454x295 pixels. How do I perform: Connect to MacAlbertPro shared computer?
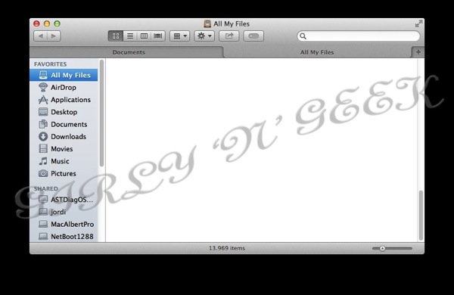tap(64, 225)
